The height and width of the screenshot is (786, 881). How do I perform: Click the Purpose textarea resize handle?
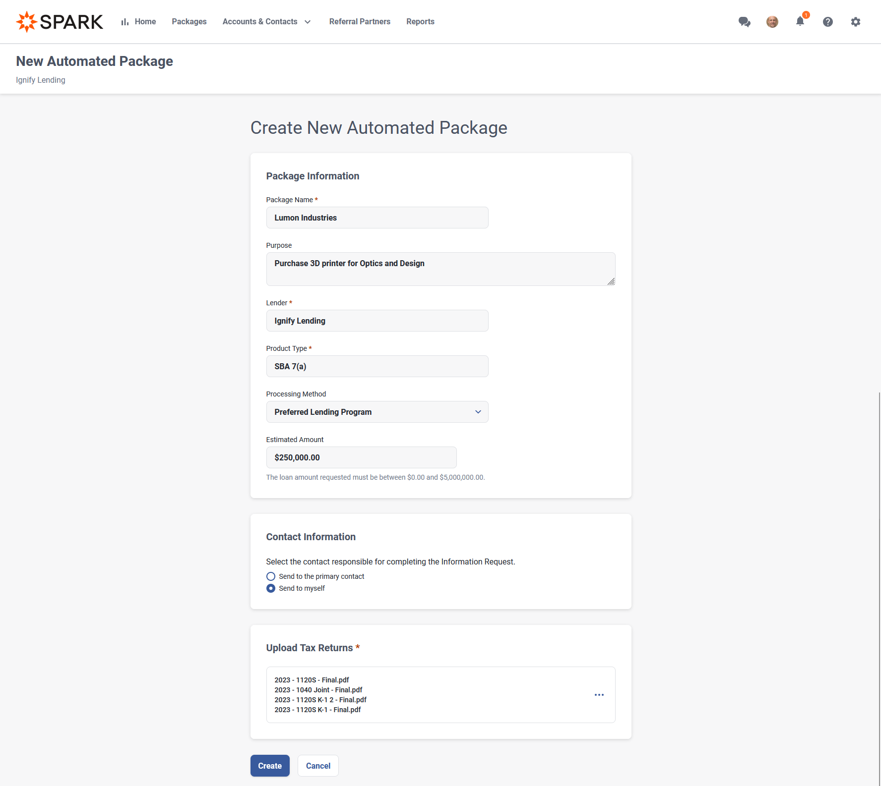coord(611,281)
